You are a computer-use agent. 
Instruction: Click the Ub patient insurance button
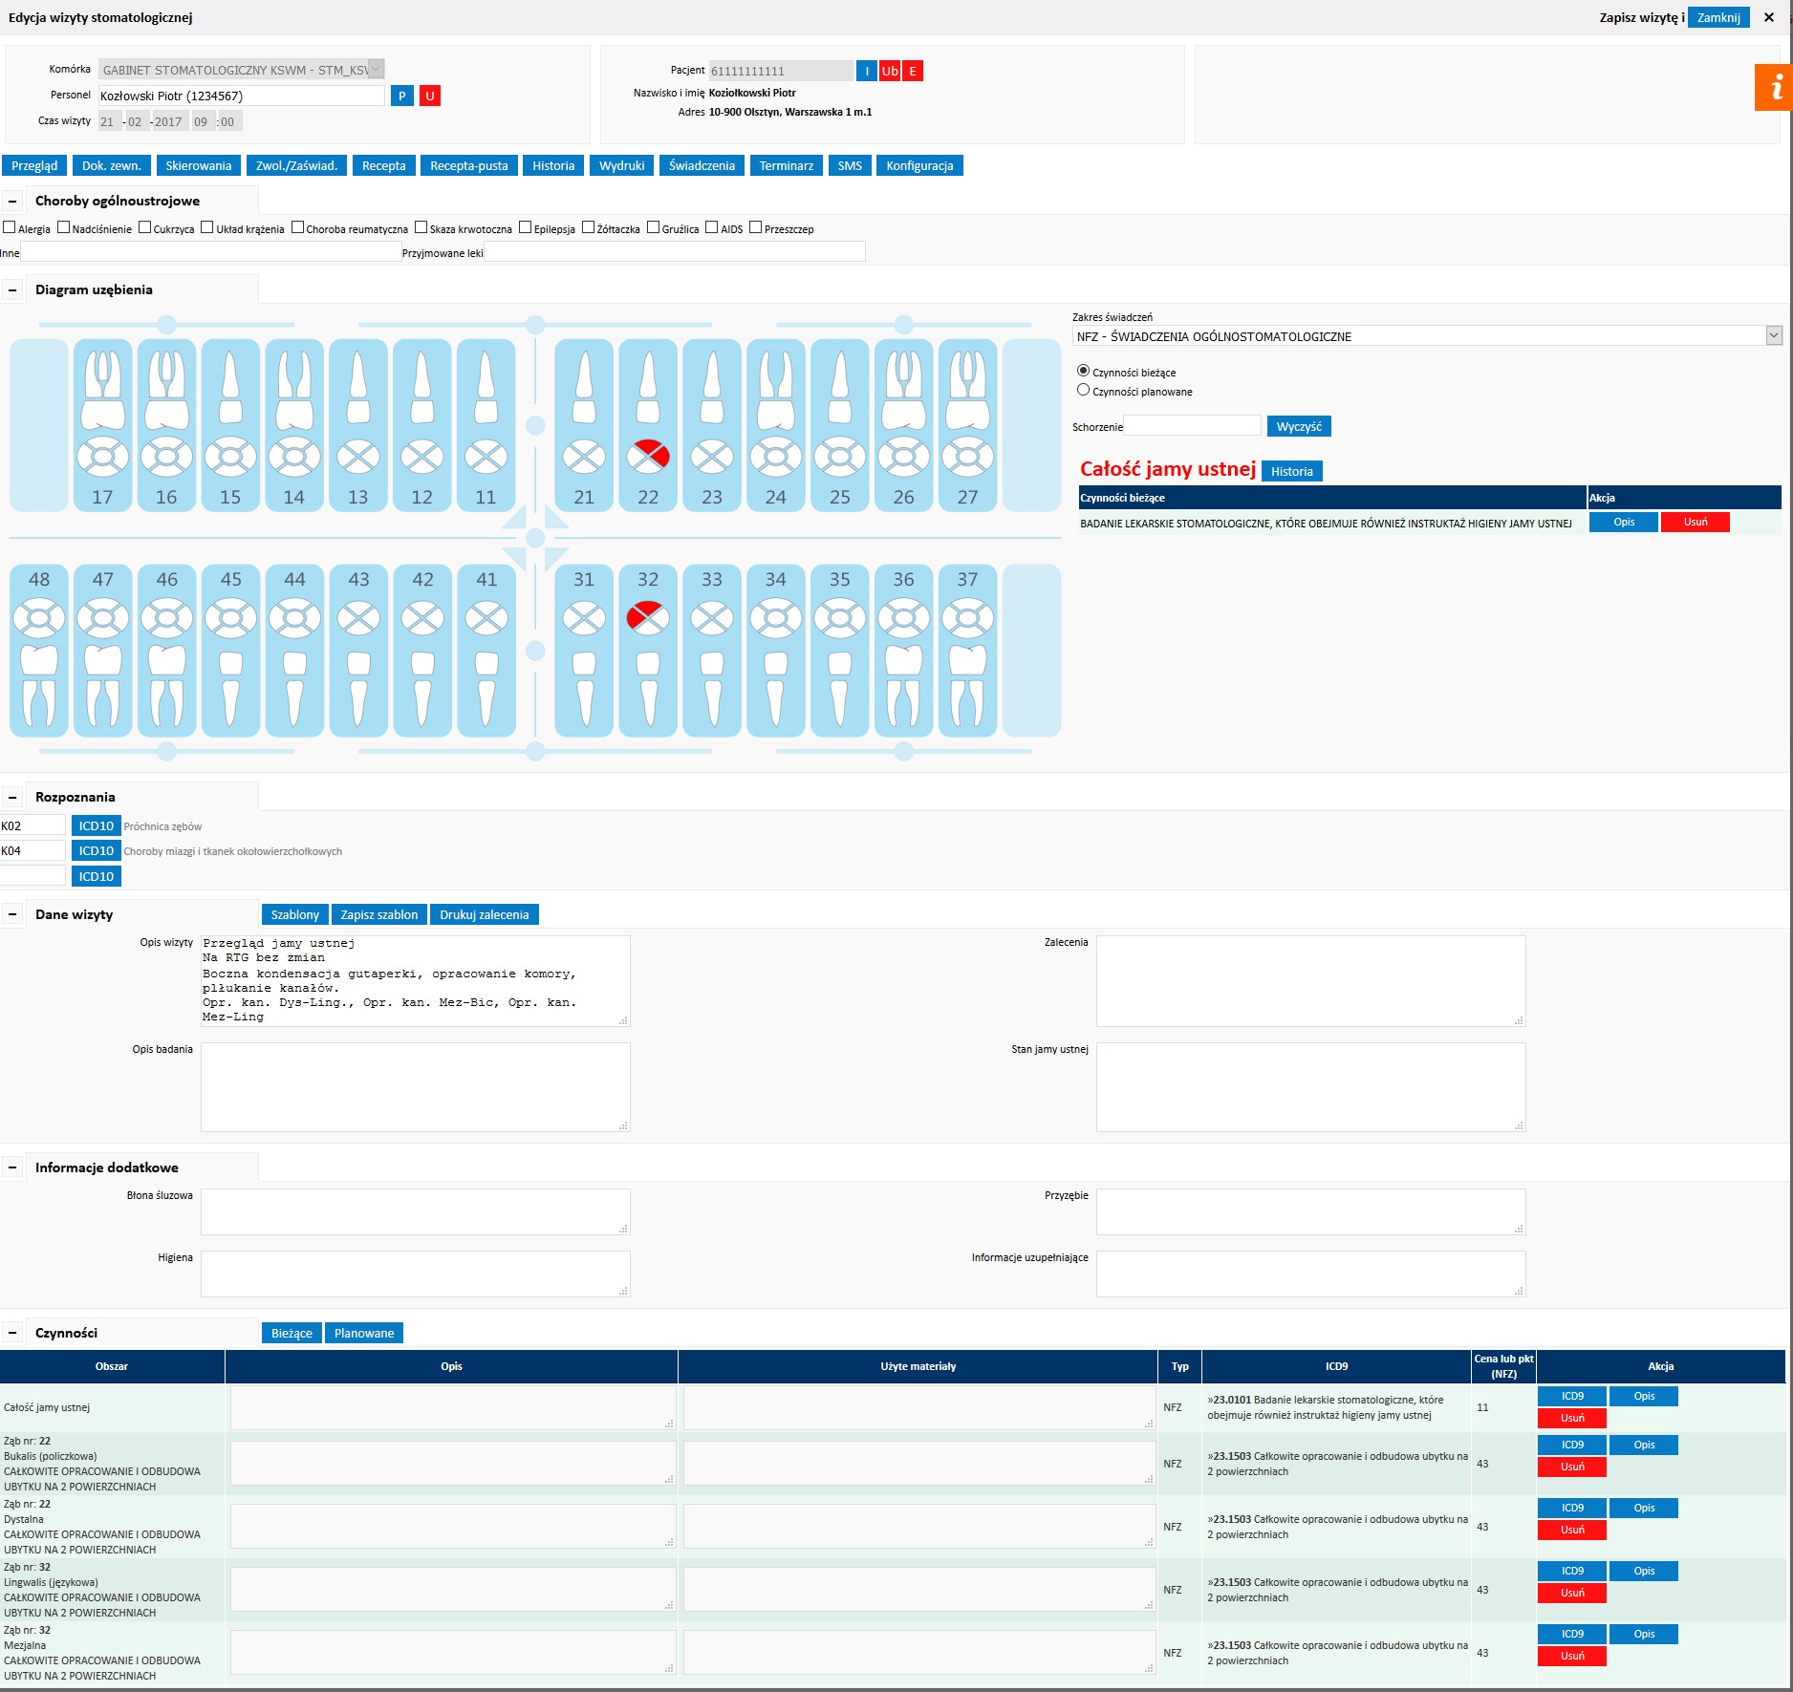(890, 71)
